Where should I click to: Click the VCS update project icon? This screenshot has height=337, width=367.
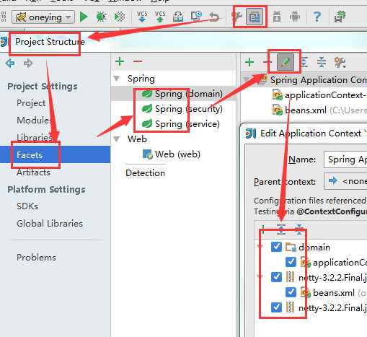[x=142, y=17]
